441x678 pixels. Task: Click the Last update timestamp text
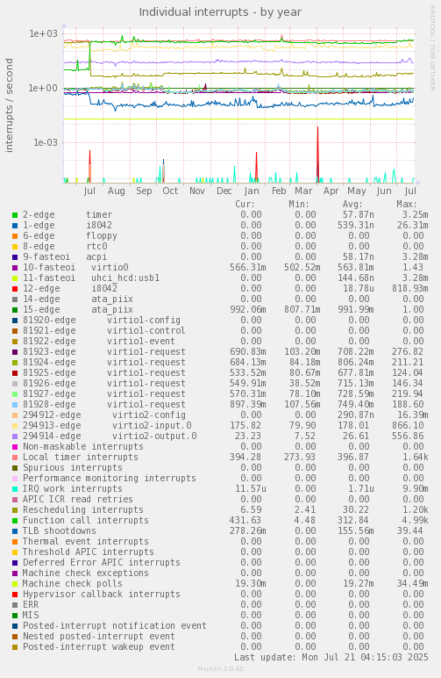click(331, 657)
